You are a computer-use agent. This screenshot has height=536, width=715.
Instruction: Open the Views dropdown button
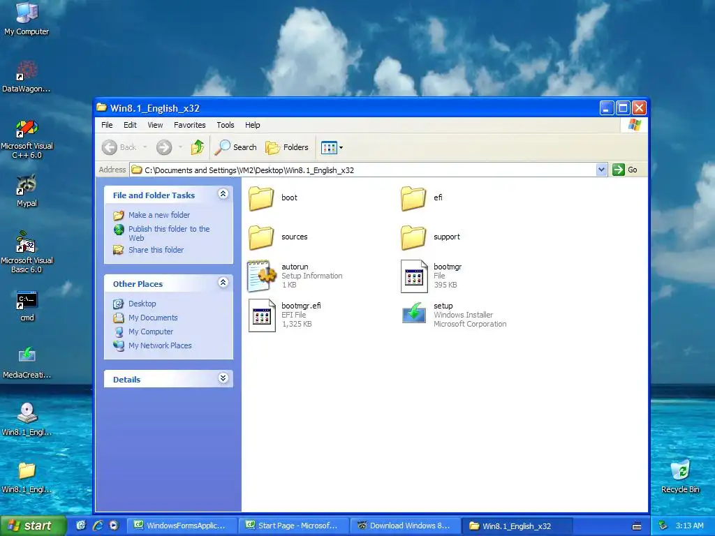pyautogui.click(x=332, y=147)
